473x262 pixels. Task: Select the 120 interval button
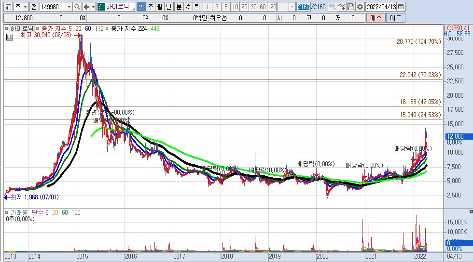[x=272, y=7]
